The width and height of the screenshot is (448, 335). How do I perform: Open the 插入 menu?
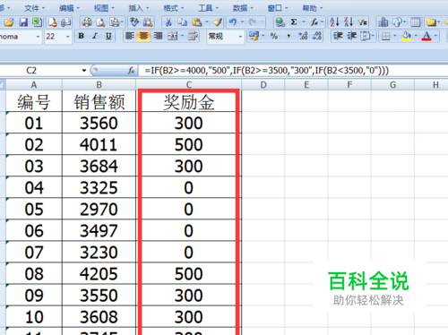tap(139, 8)
